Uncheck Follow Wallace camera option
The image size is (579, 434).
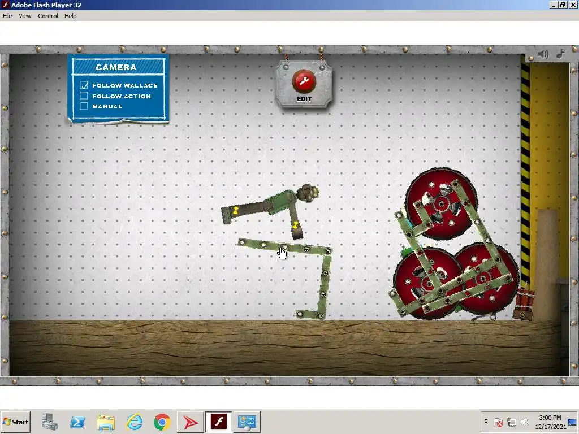84,85
